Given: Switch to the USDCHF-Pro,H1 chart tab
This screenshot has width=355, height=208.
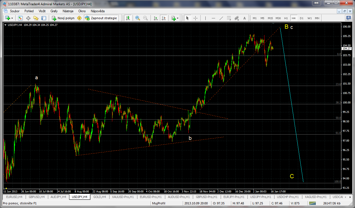Looking at the screenshot, I should coord(287,197).
